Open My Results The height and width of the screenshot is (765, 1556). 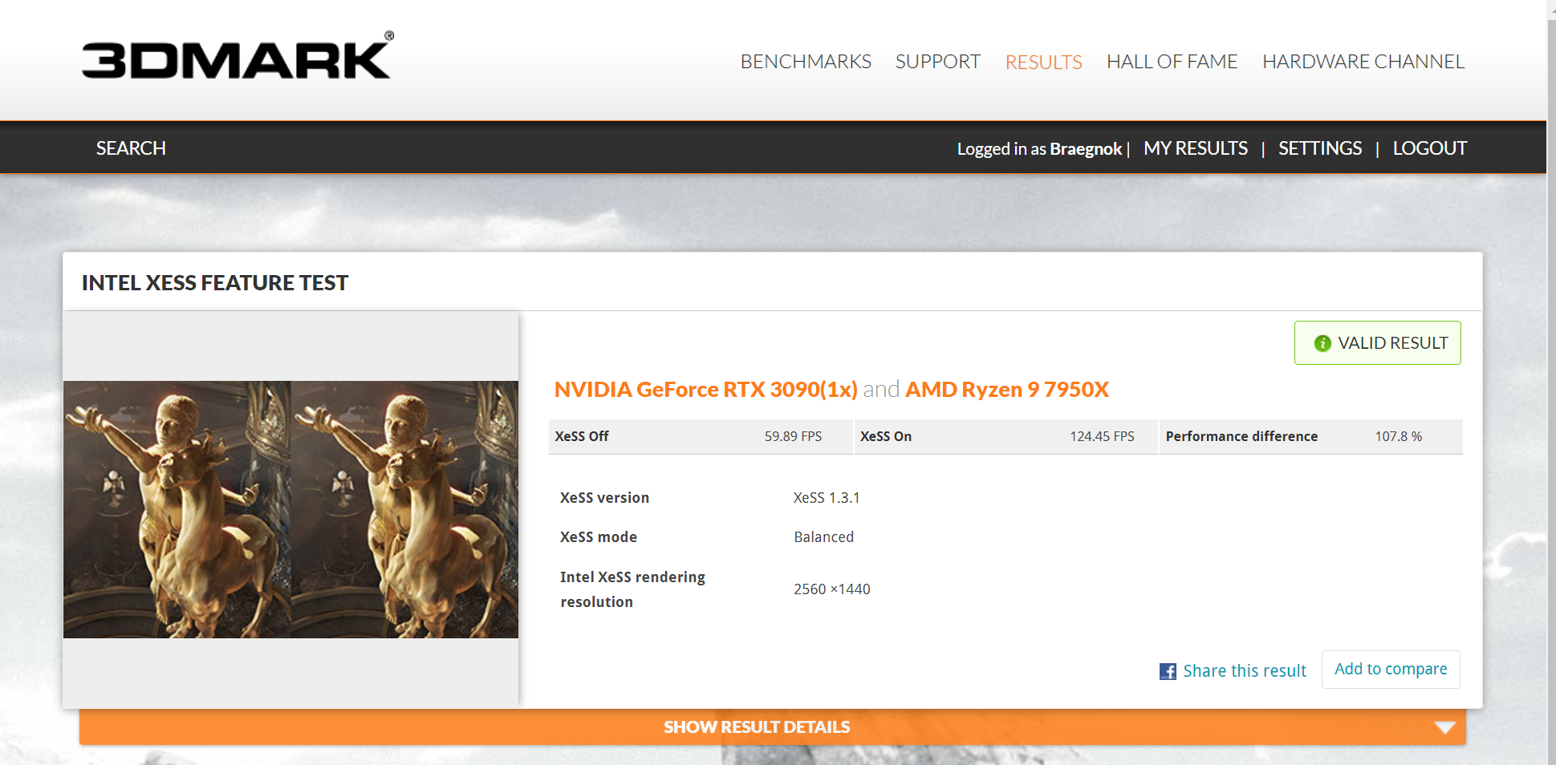pos(1196,148)
